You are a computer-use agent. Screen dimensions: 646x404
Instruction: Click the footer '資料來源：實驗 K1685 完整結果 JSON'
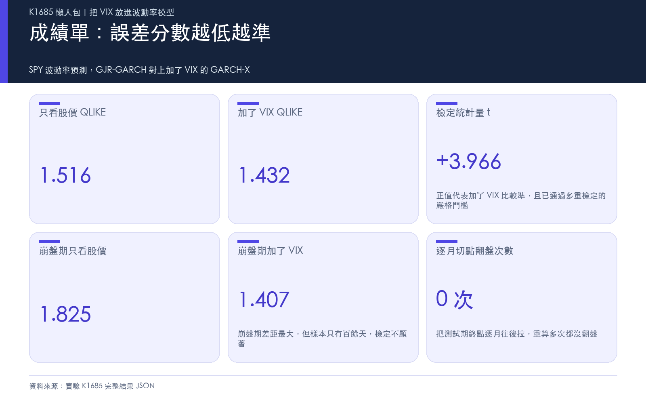click(x=92, y=386)
